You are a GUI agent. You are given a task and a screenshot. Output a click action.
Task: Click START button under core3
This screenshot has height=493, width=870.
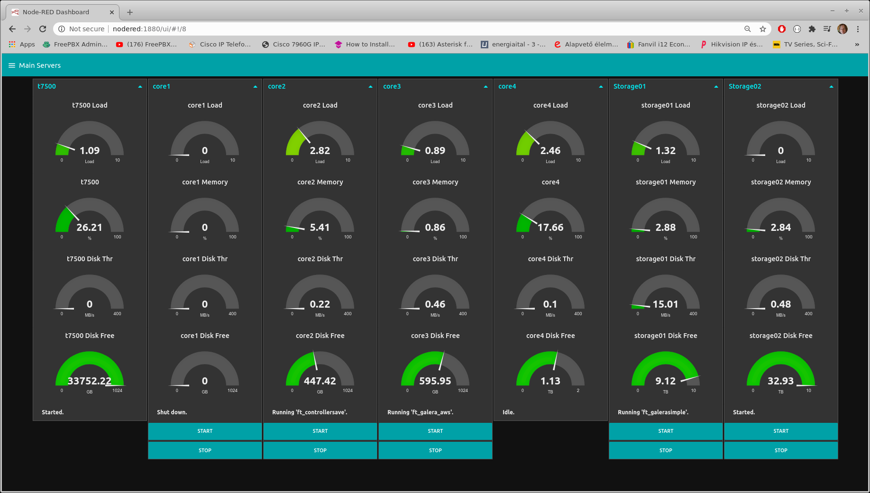point(435,431)
